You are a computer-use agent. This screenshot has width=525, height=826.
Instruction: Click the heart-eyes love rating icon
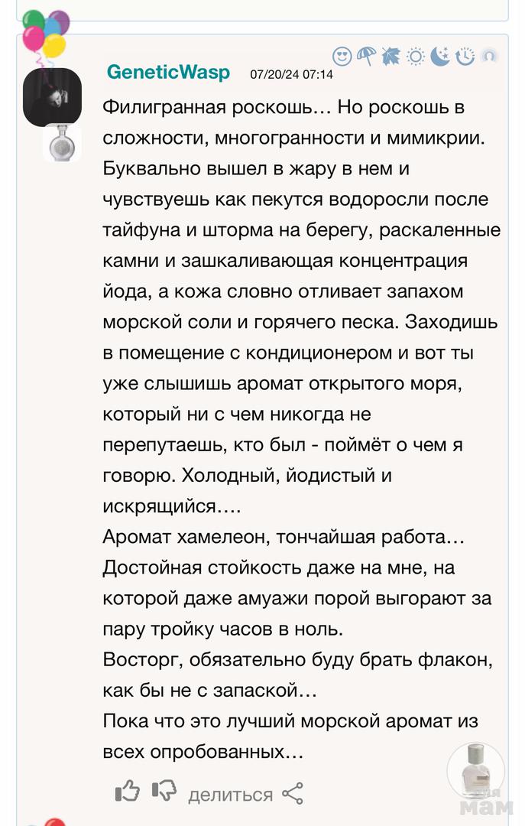tap(342, 56)
